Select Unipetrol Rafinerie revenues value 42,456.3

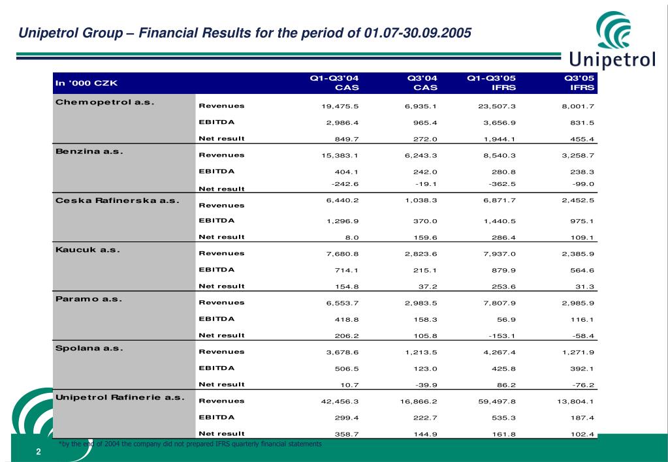click(x=340, y=401)
